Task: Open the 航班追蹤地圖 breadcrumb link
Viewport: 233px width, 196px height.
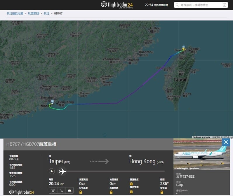Action: pos(15,13)
